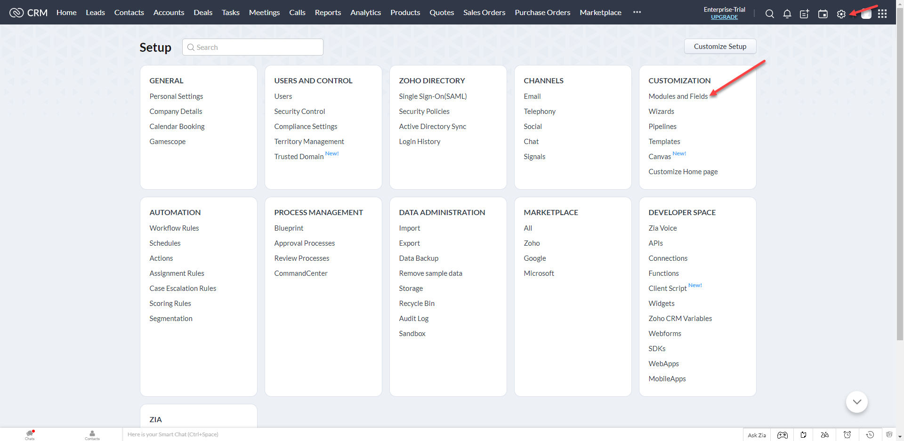Open Pipelines under Customization
Image resolution: width=904 pixels, height=441 pixels.
coord(662,126)
